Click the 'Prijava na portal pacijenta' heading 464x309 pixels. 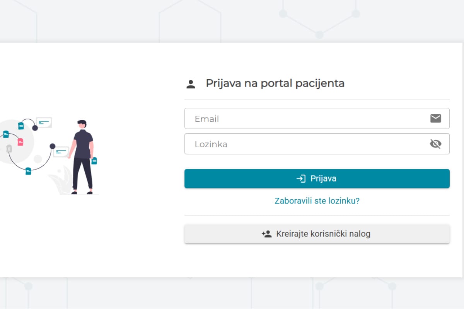click(275, 83)
